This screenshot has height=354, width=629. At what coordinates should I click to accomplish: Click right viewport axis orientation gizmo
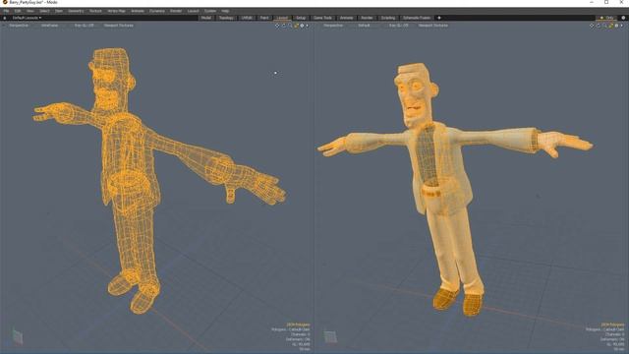click(x=330, y=336)
